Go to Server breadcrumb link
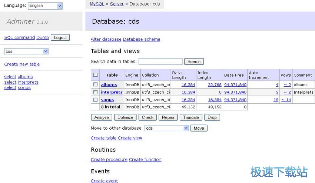The image size is (315, 183). pyautogui.click(x=117, y=4)
